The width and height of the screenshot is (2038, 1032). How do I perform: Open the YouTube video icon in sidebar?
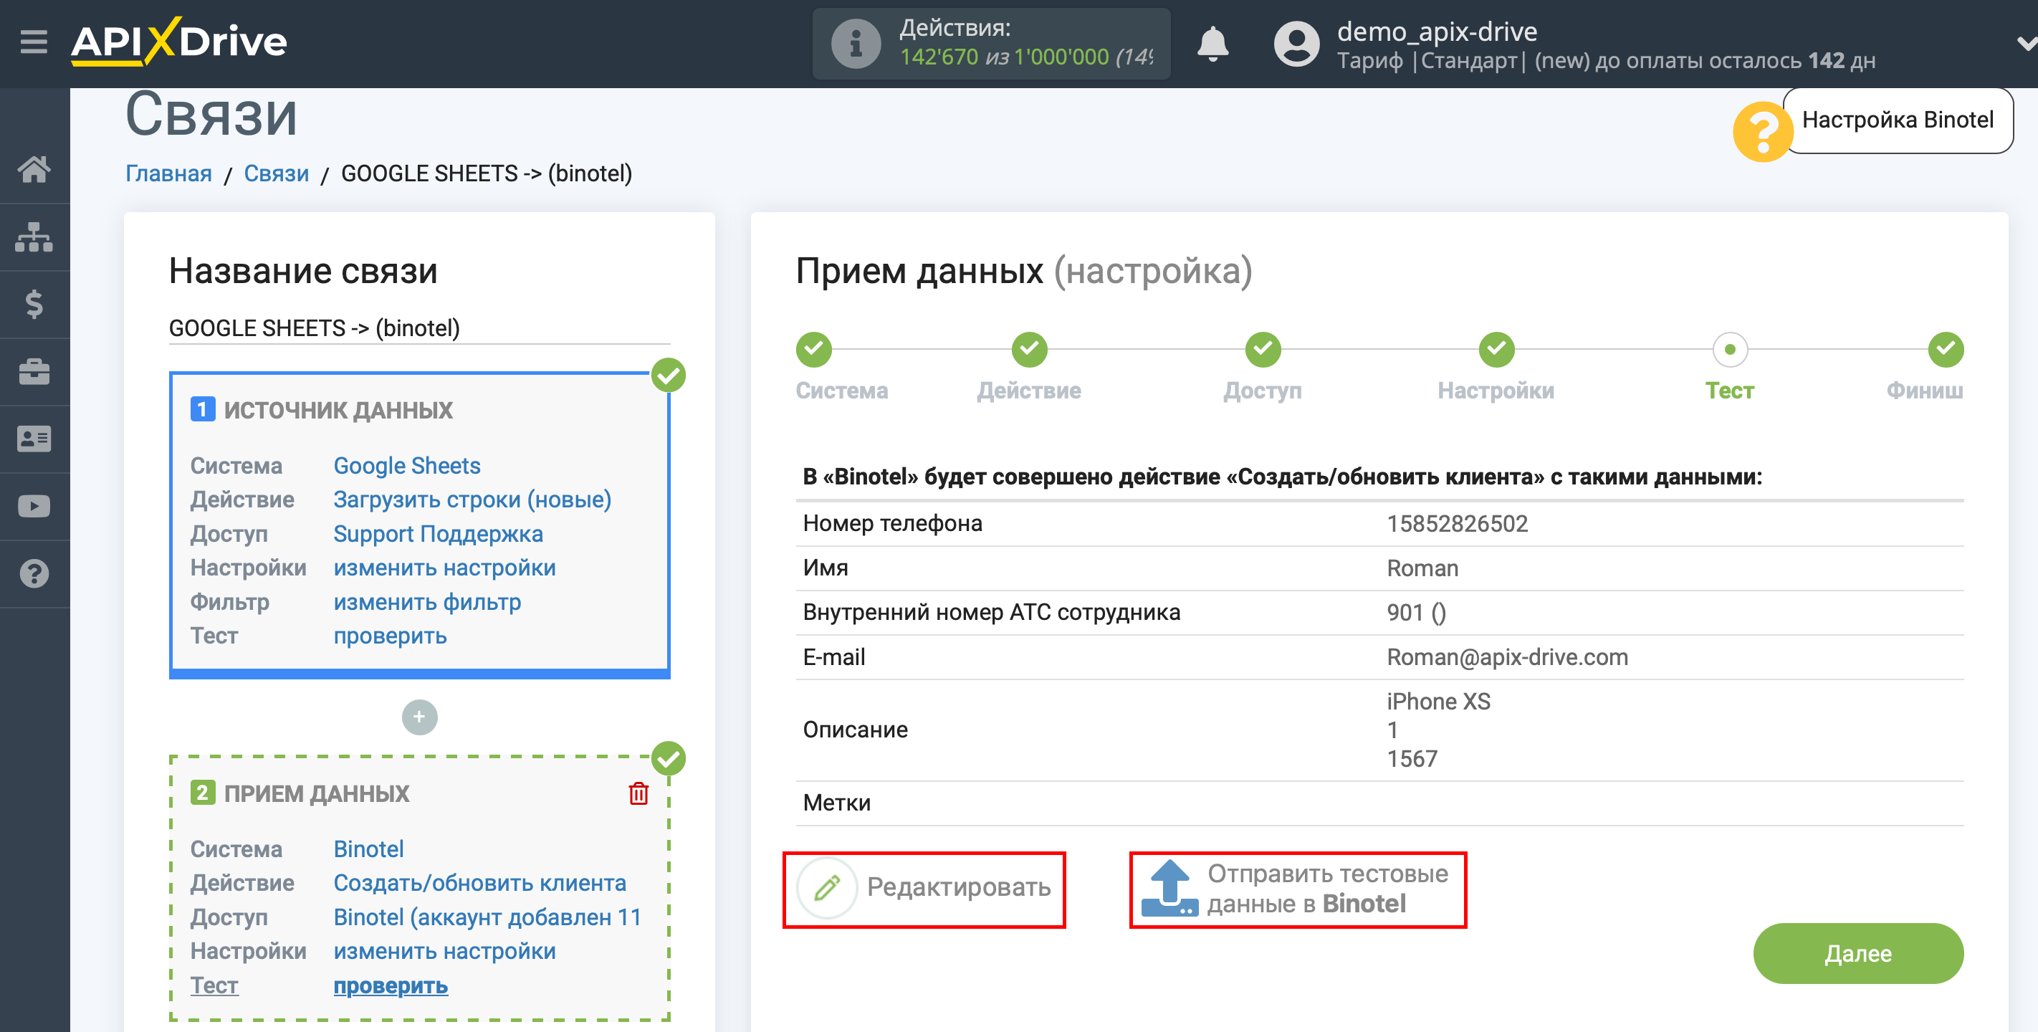[x=34, y=506]
